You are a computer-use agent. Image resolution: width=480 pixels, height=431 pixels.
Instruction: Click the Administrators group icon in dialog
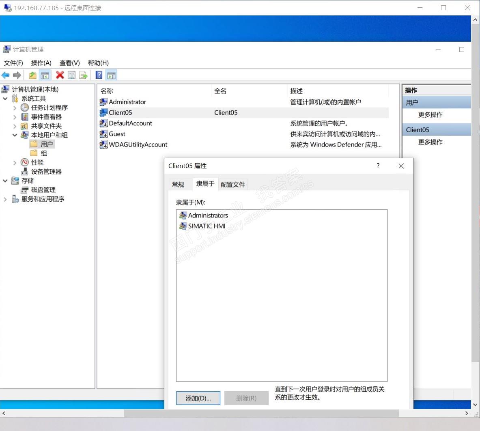point(183,215)
